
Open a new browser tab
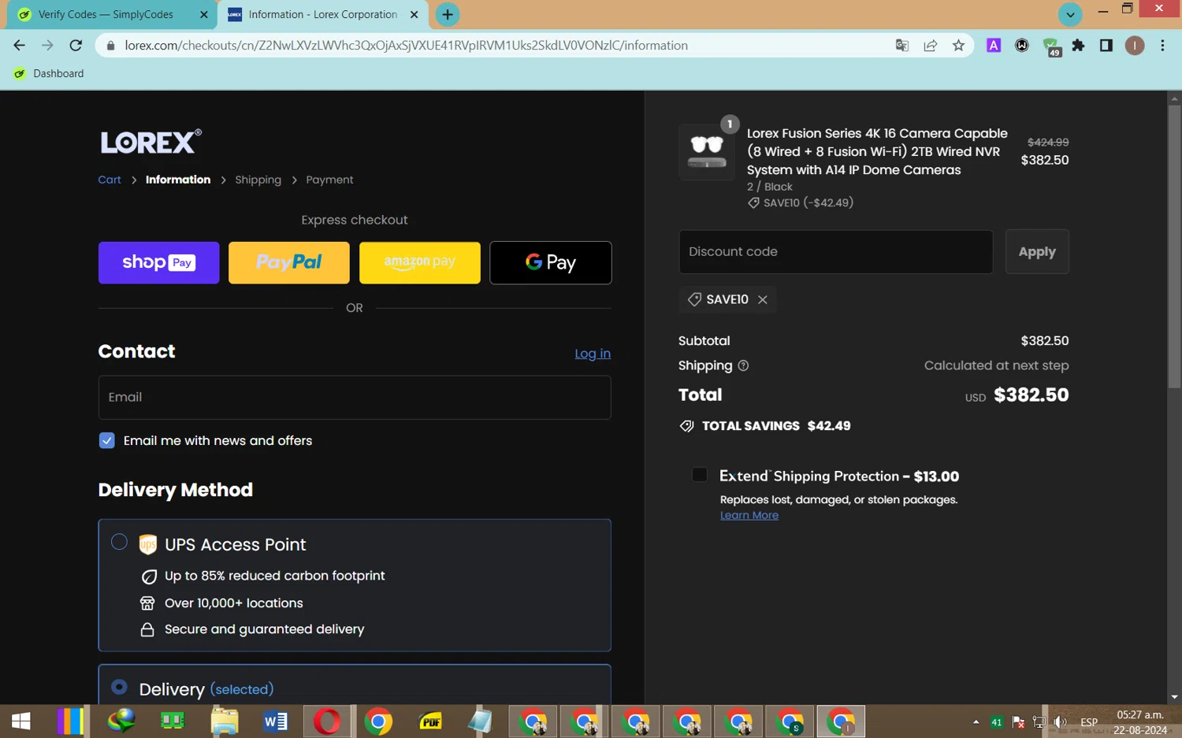pyautogui.click(x=448, y=14)
